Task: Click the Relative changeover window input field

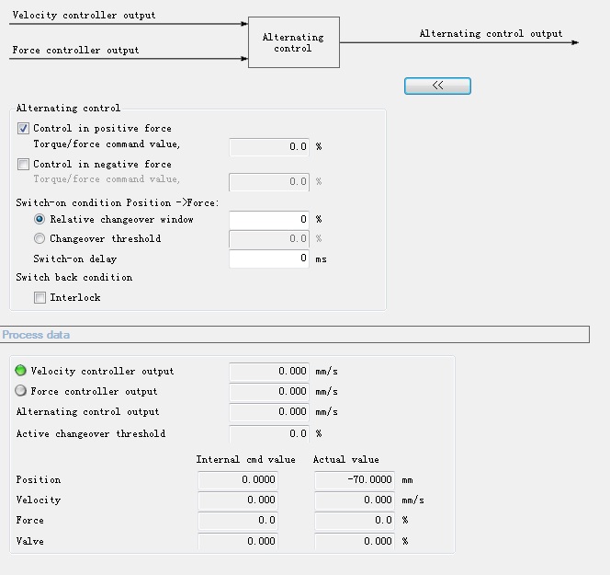Action: tap(269, 220)
